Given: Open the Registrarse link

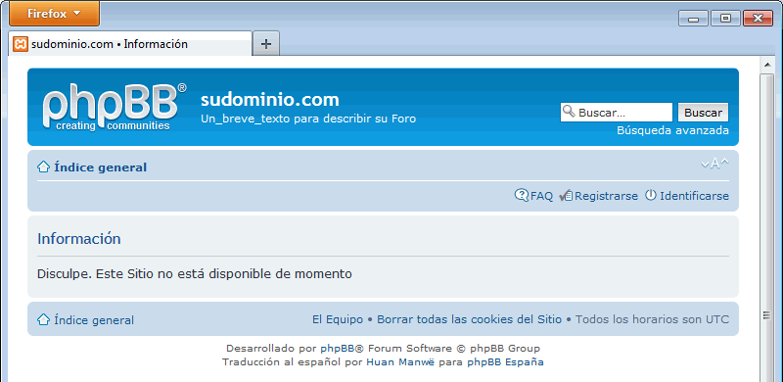Looking at the screenshot, I should pyautogui.click(x=606, y=196).
